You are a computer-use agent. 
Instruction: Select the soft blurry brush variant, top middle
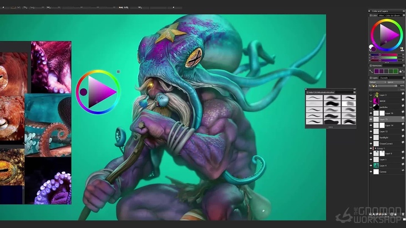pos(332,97)
